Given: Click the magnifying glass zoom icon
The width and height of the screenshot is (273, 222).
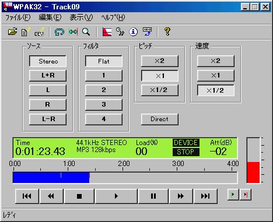Looking at the screenshot, I should click(86, 31).
